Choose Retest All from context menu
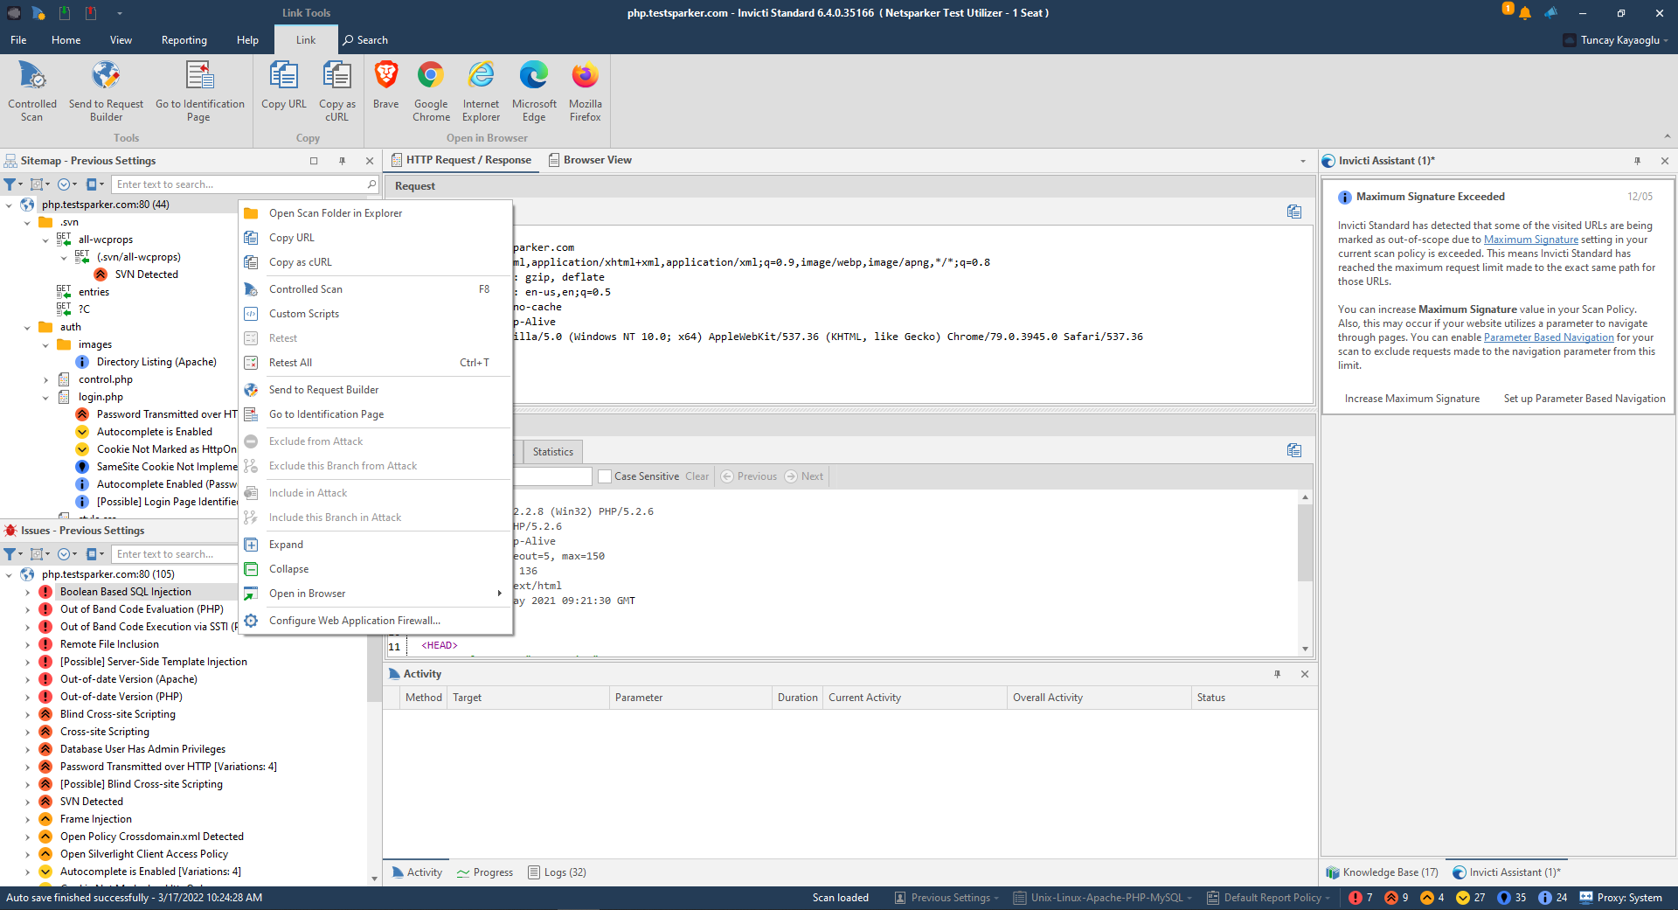1678x910 pixels. tap(376, 363)
